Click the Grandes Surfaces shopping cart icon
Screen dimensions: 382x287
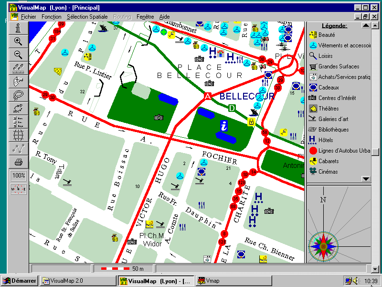click(313, 66)
